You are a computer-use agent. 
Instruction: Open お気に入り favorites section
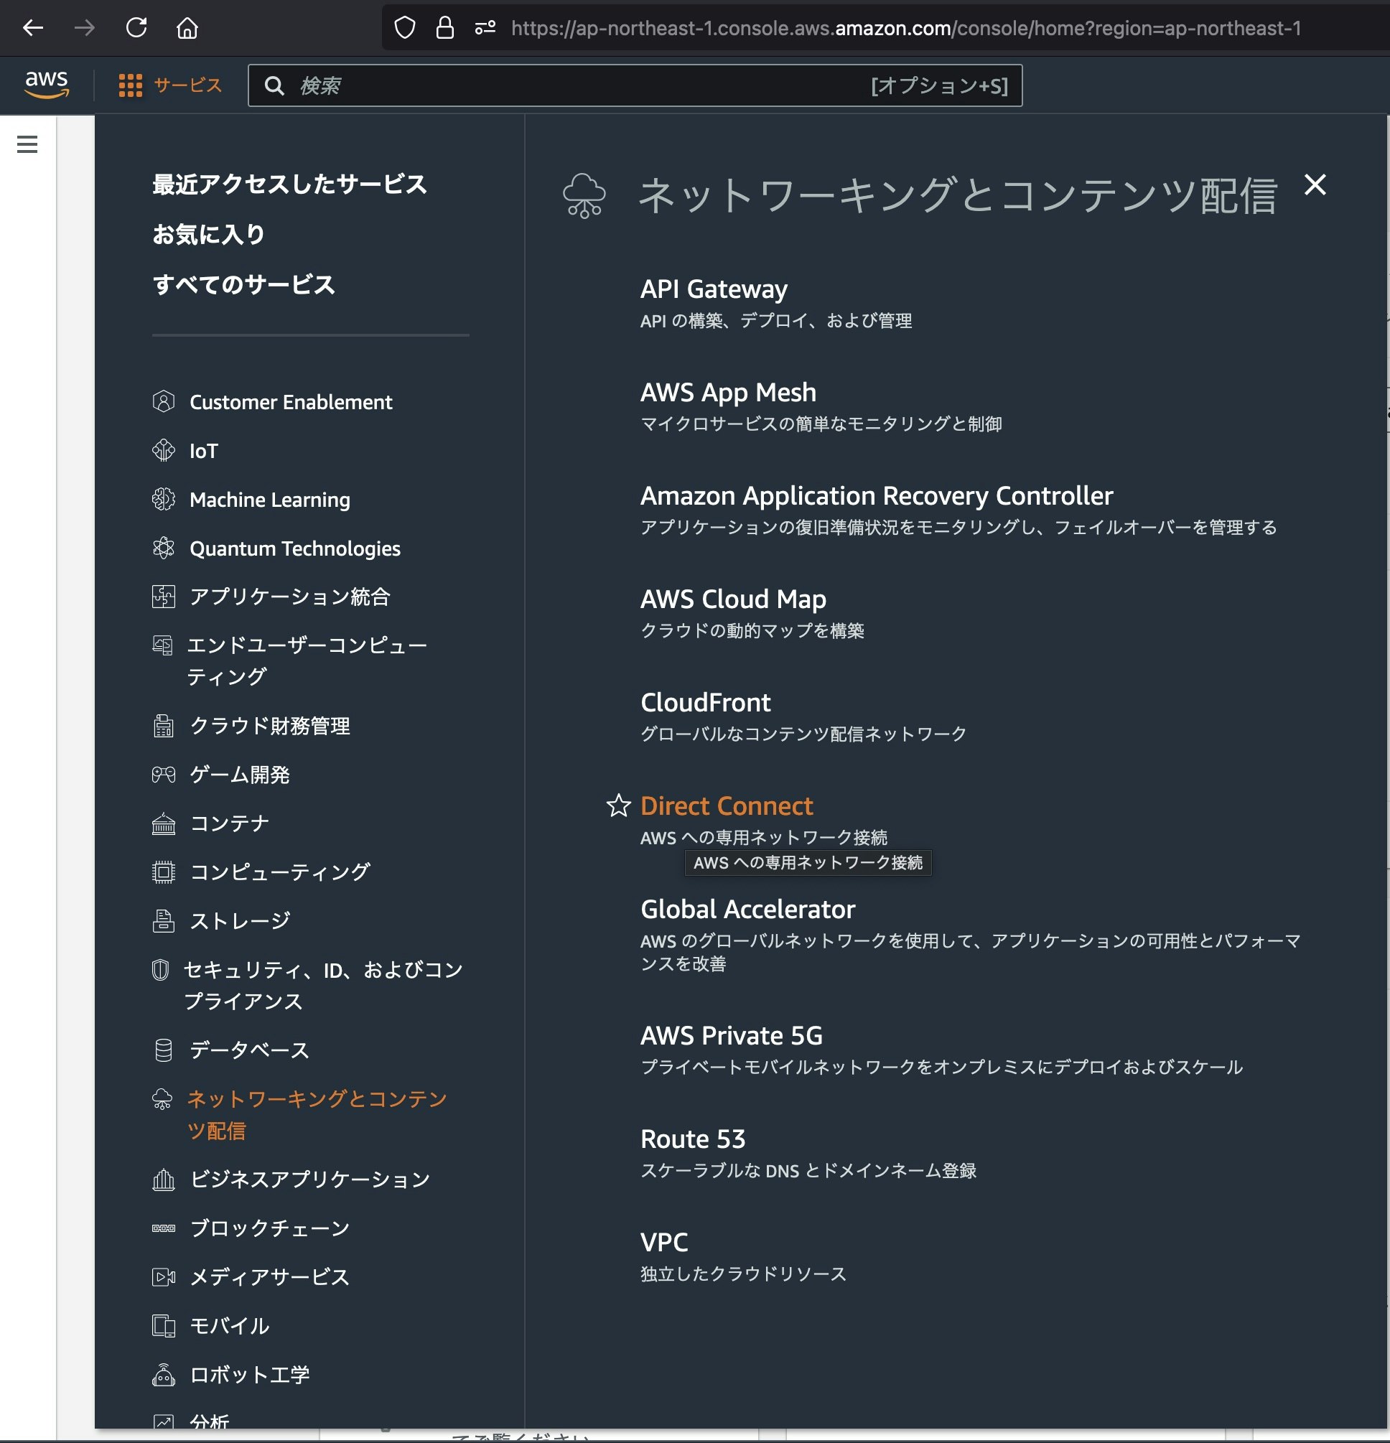pyautogui.click(x=208, y=234)
